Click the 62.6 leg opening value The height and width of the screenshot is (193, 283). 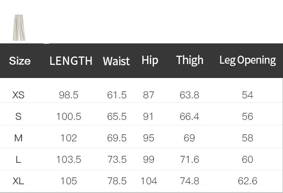[248, 181]
